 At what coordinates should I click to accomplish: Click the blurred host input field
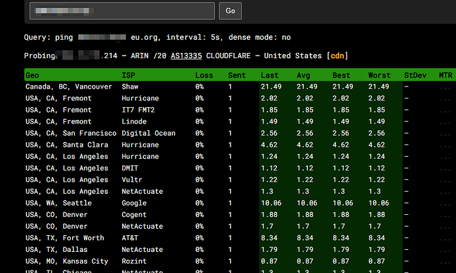pyautogui.click(x=122, y=11)
